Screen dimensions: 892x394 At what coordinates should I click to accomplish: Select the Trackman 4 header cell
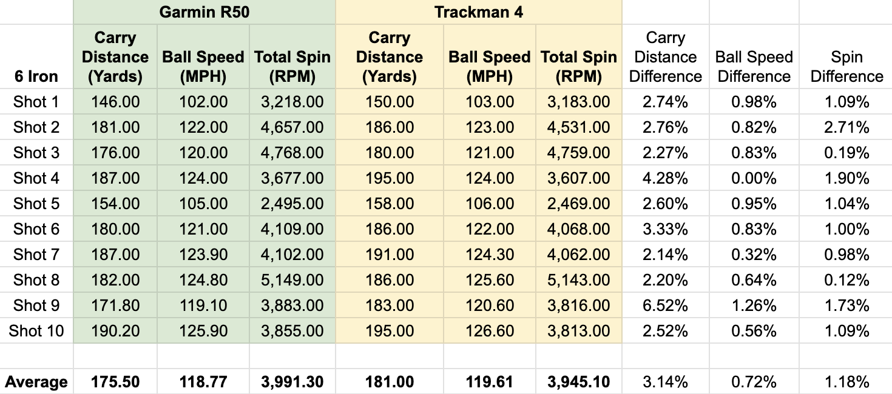click(x=478, y=12)
